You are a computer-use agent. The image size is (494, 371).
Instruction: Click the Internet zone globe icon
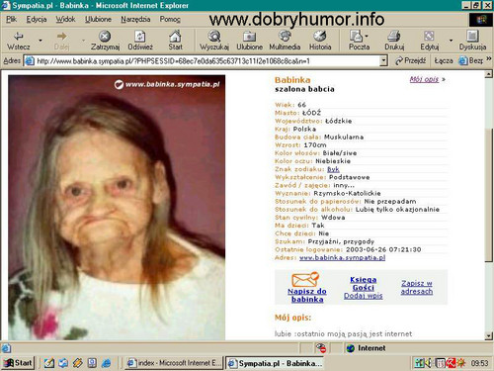pos(351,348)
